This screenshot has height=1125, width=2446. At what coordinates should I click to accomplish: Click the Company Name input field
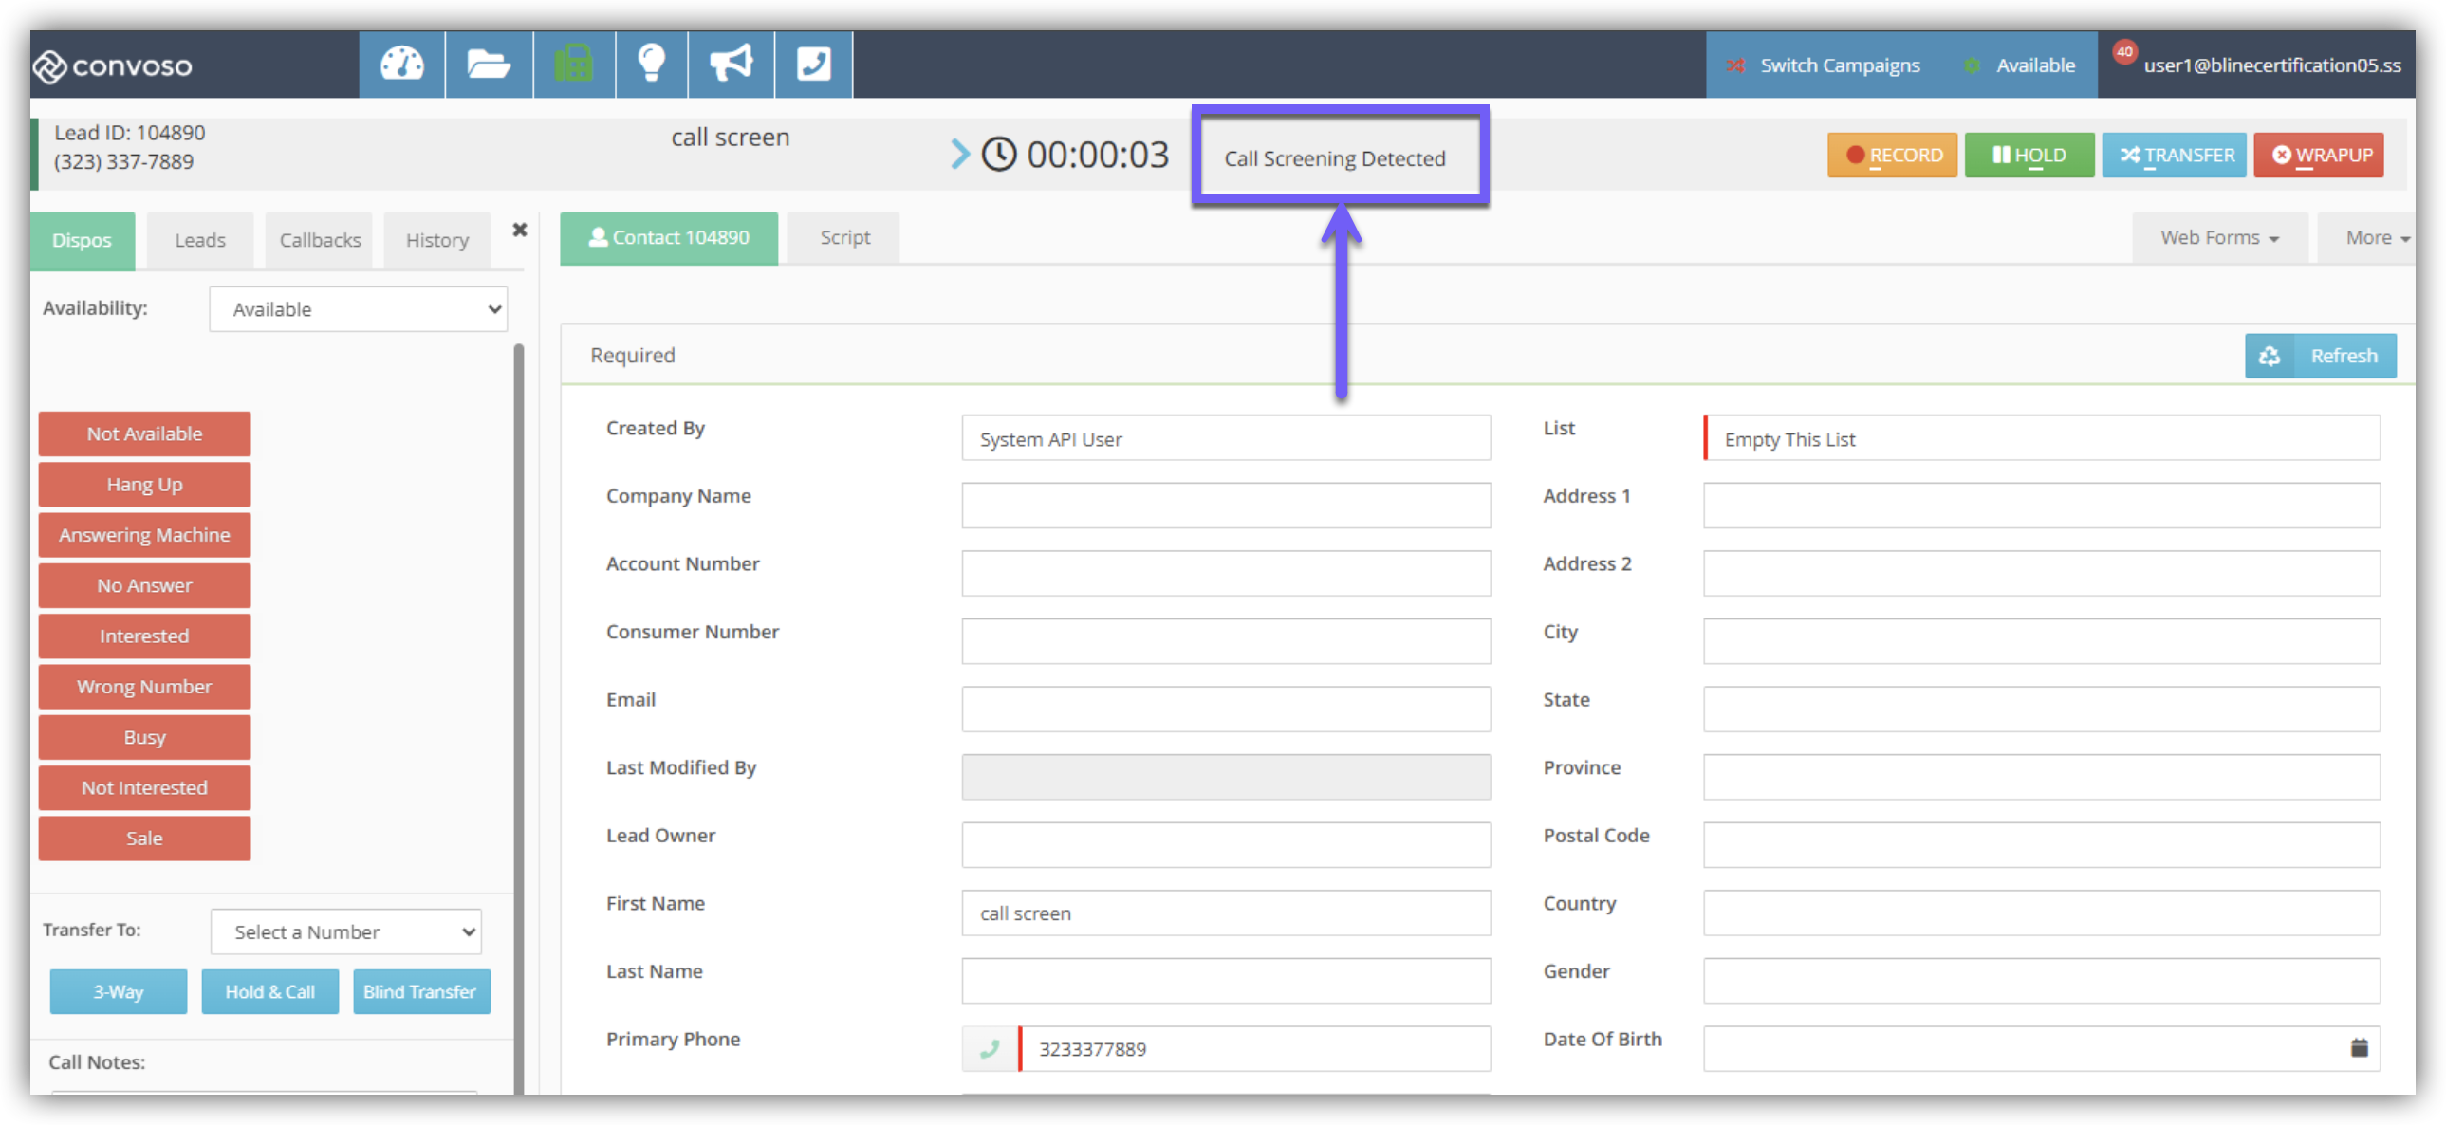pos(1225,506)
